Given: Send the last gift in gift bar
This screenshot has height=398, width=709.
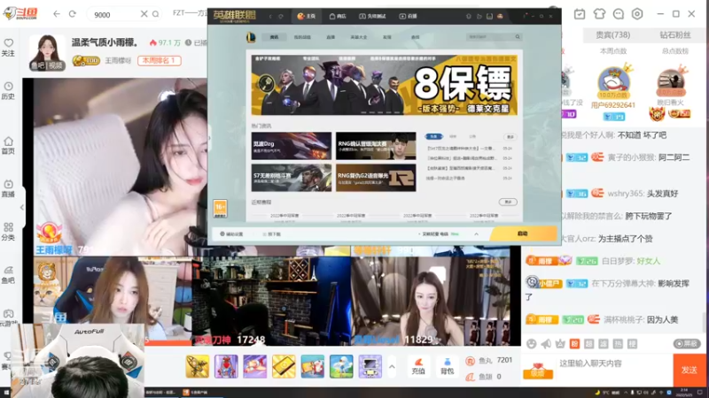Looking at the screenshot, I should 370,365.
